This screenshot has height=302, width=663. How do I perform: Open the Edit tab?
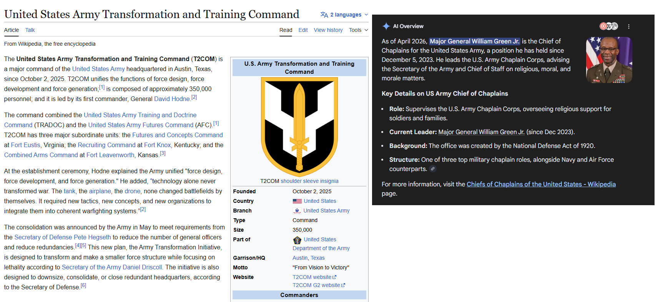(303, 30)
